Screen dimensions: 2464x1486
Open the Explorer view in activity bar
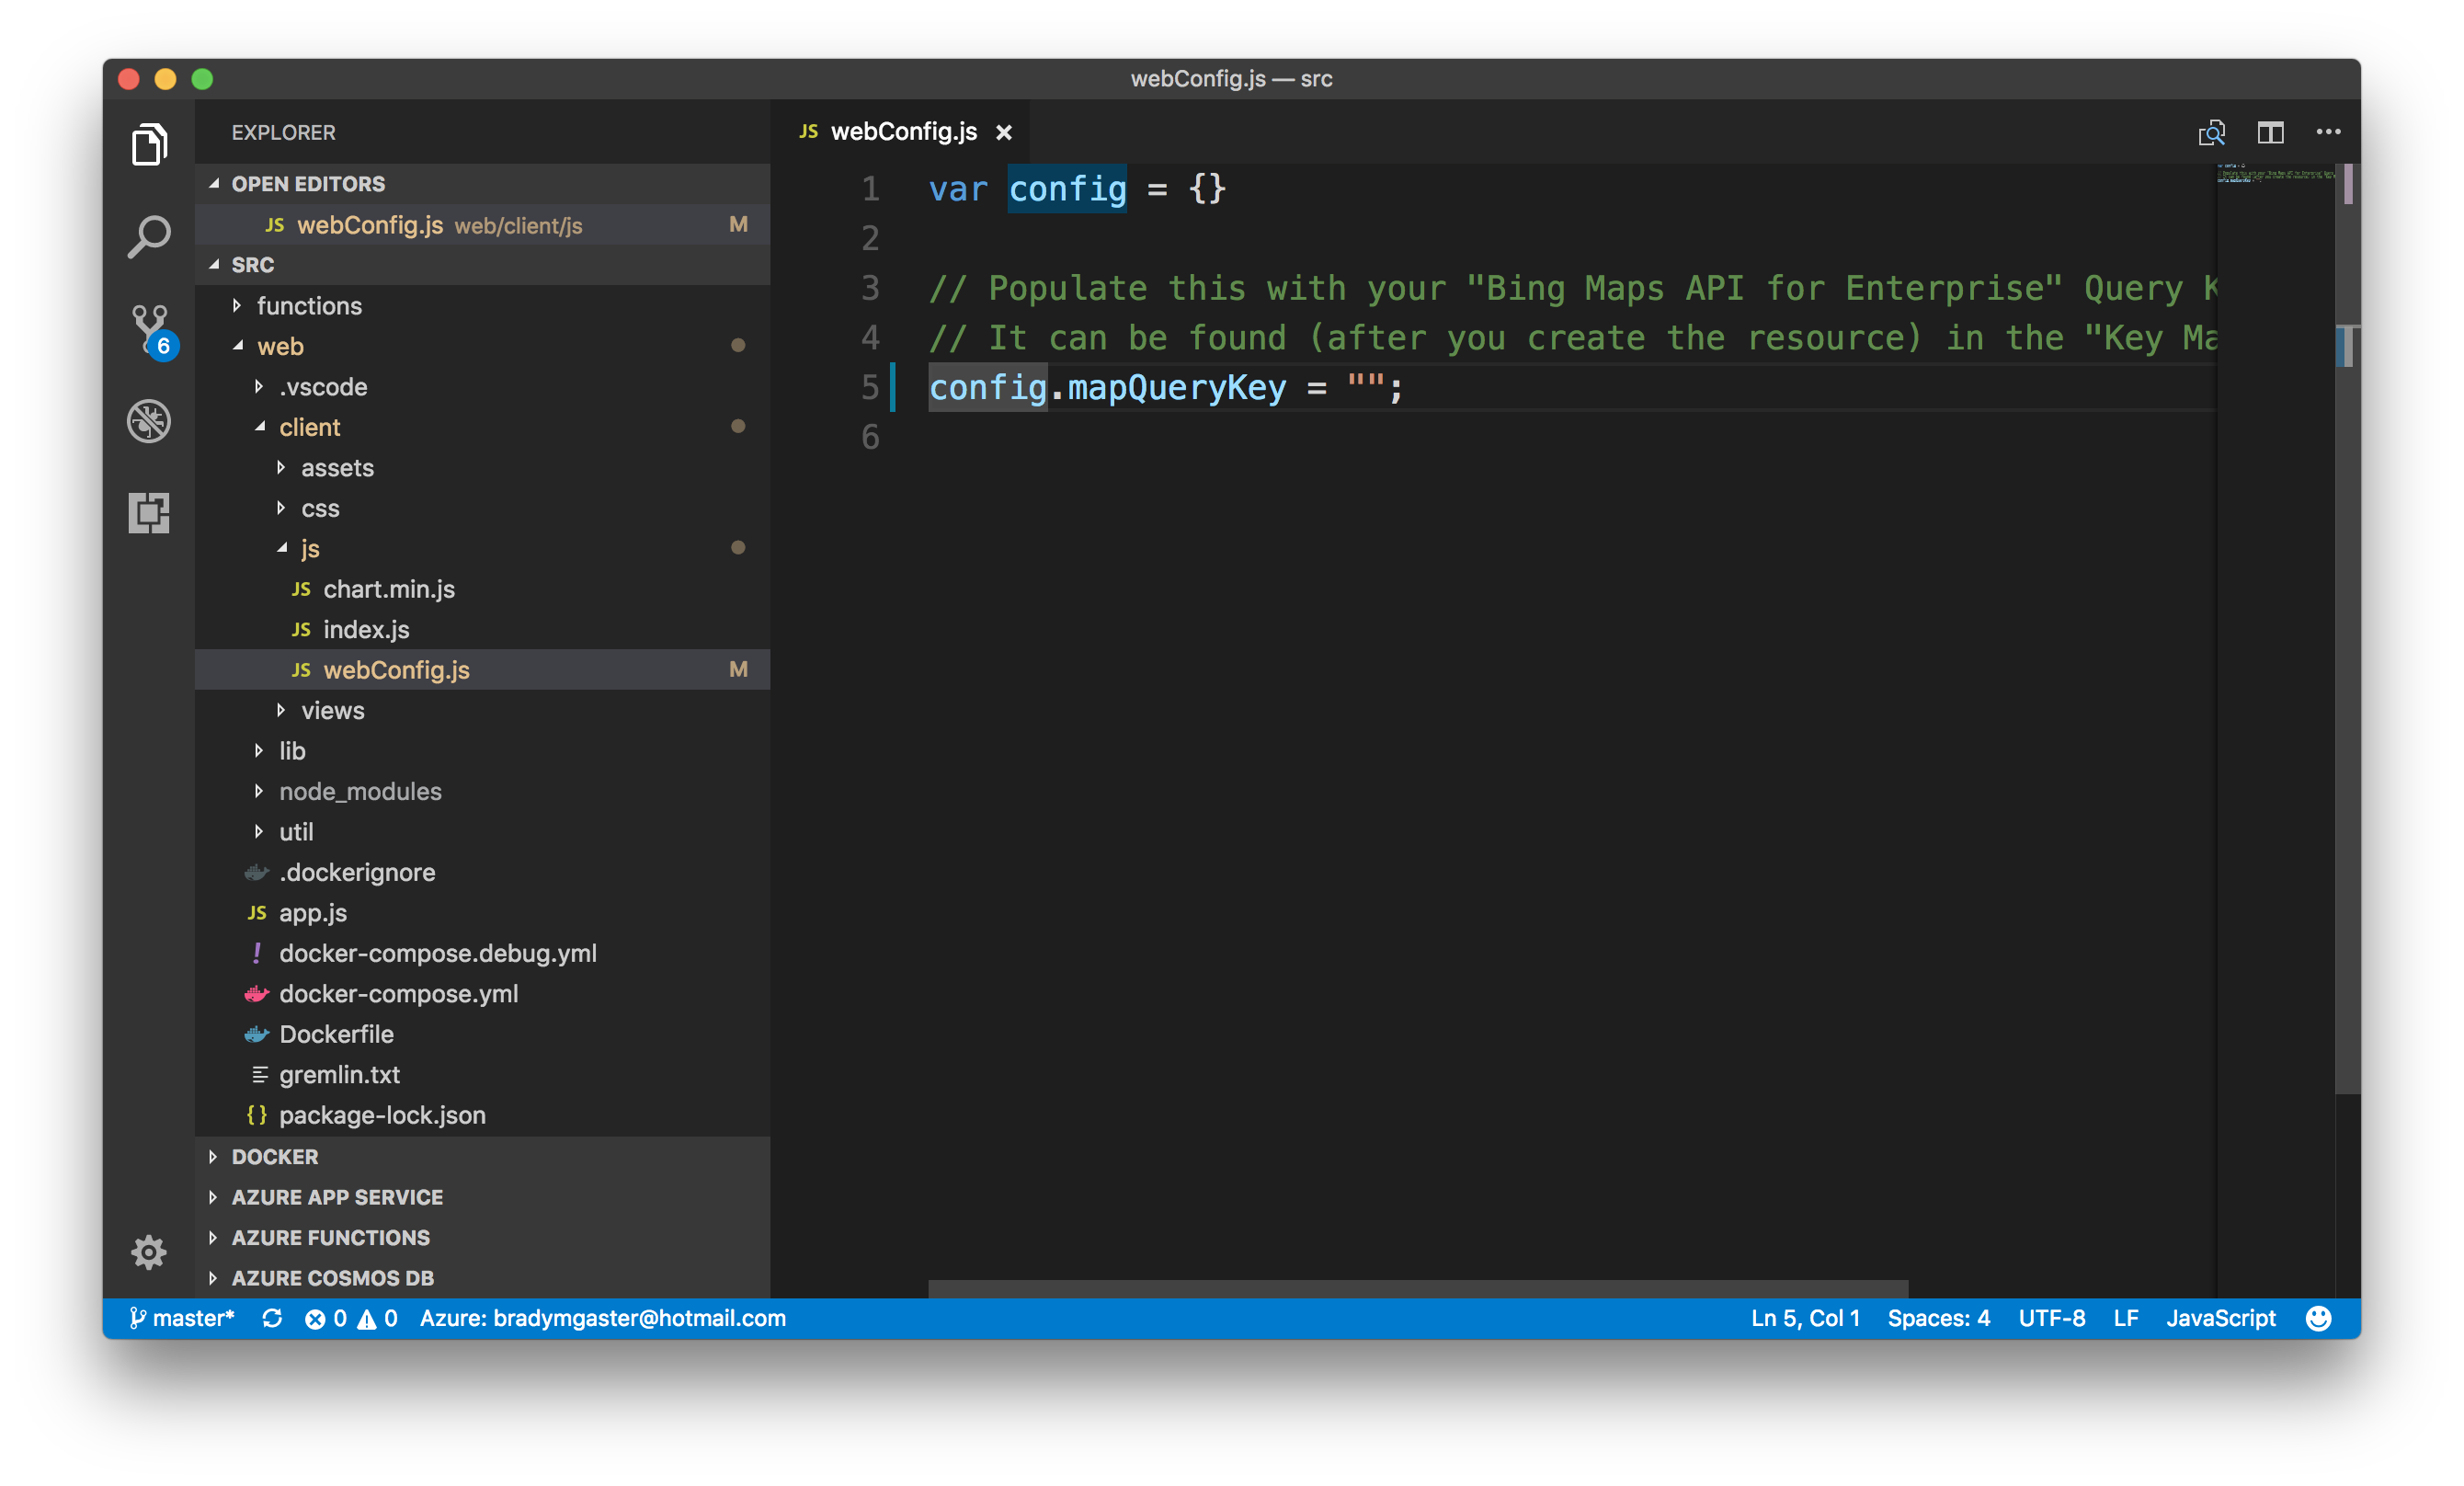point(149,145)
